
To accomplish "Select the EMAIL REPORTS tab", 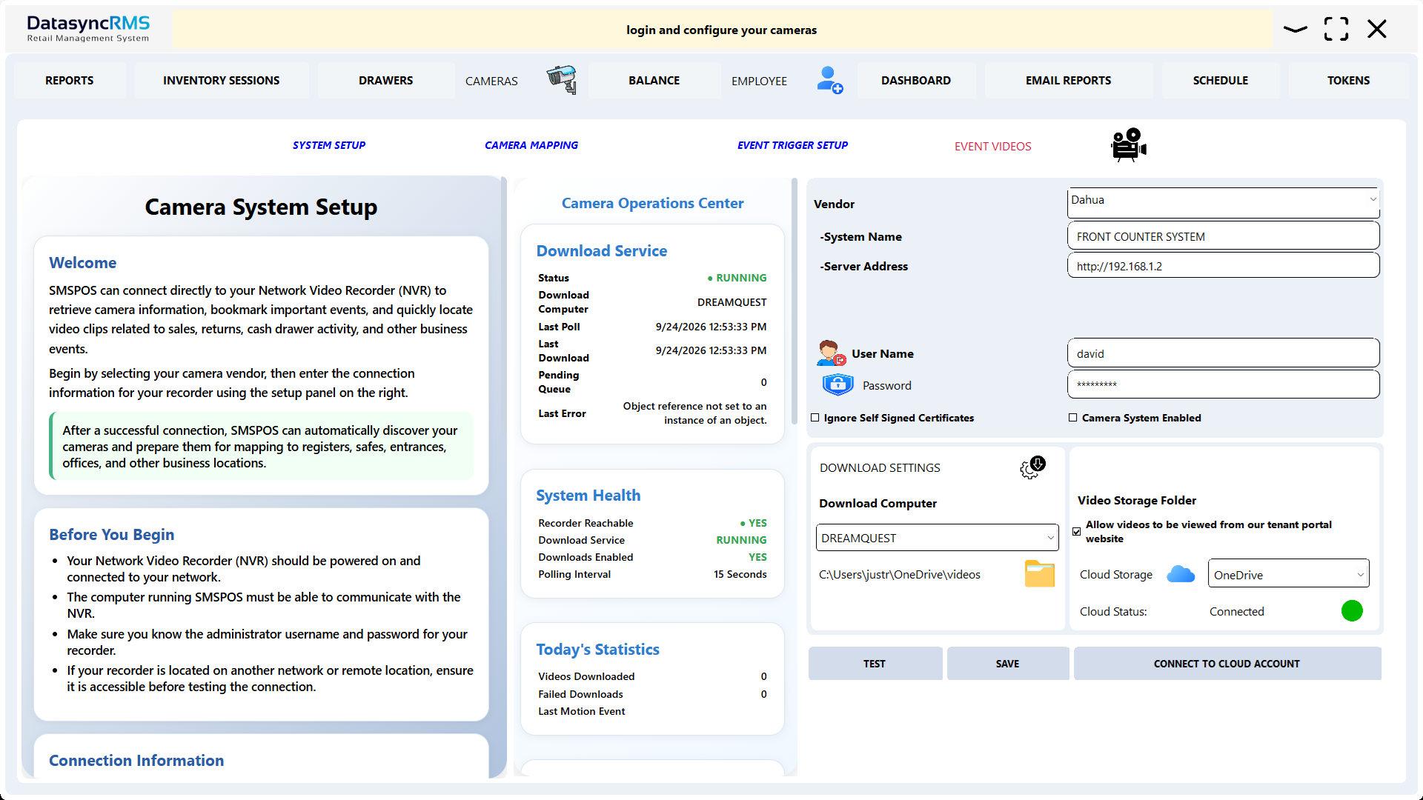I will 1069,80.
